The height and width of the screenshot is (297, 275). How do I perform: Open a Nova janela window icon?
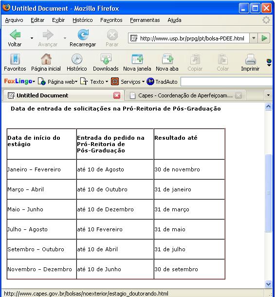(x=137, y=59)
